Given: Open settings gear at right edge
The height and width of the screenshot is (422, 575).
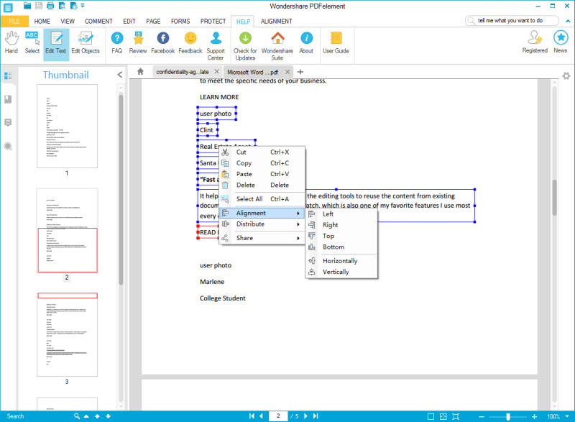Looking at the screenshot, I should click(566, 76).
